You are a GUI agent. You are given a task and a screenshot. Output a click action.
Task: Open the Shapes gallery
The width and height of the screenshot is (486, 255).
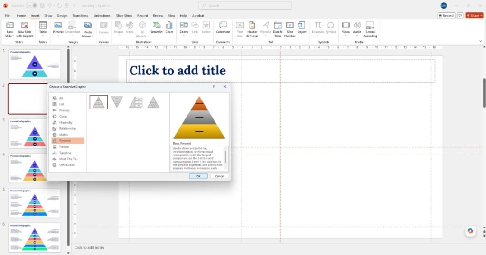pyautogui.click(x=118, y=29)
